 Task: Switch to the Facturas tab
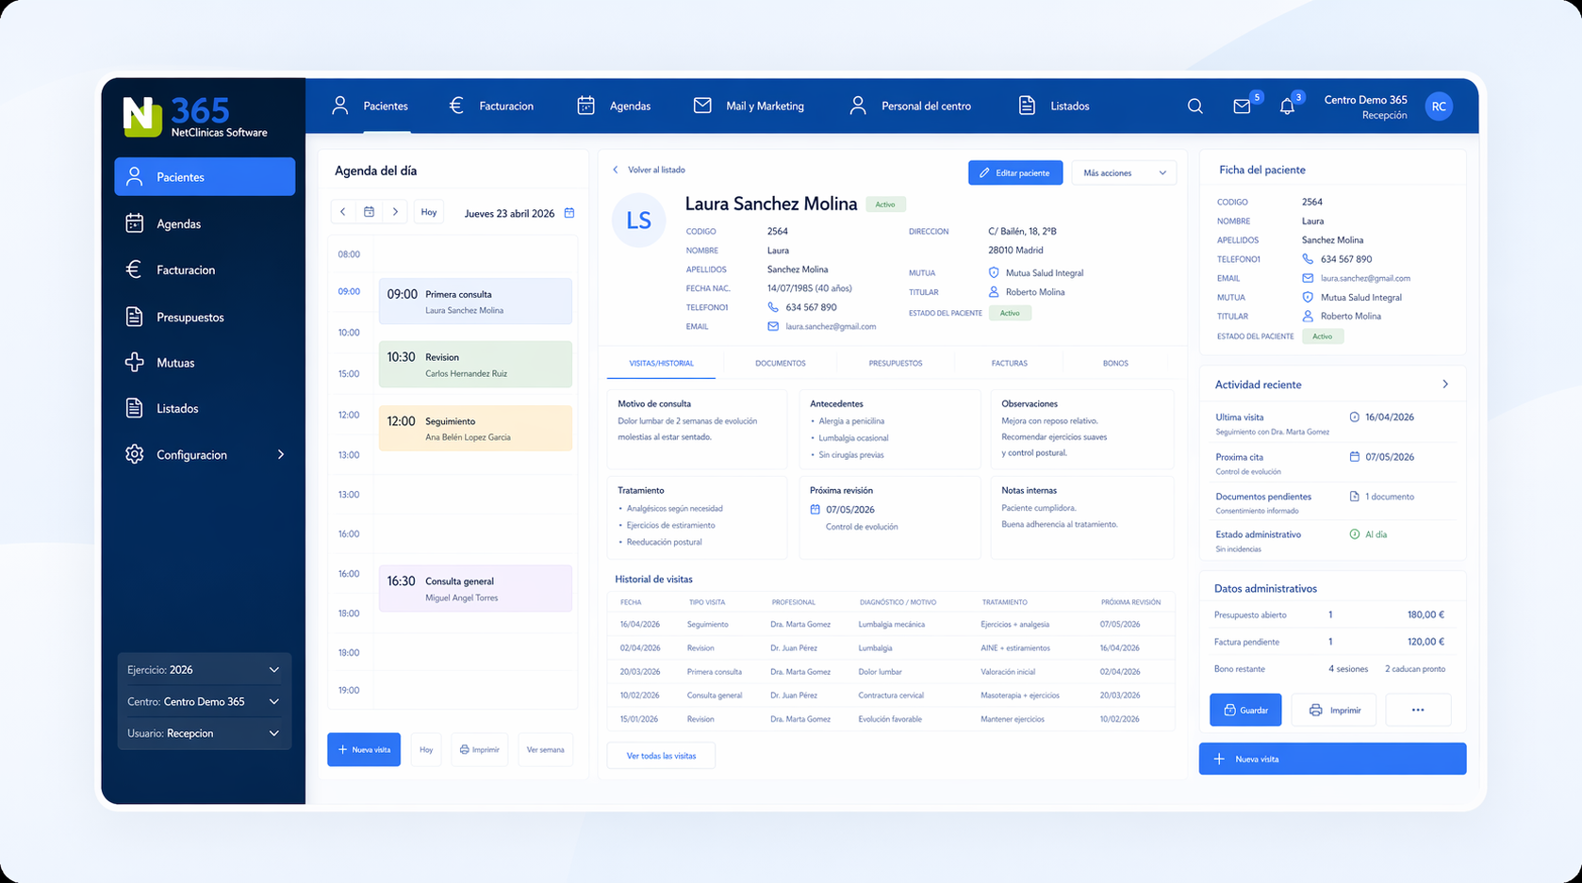1009,363
